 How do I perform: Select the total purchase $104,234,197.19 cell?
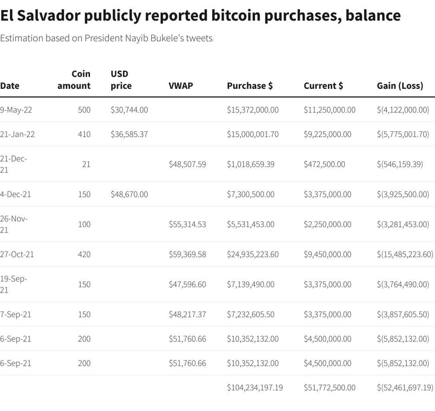255,388
